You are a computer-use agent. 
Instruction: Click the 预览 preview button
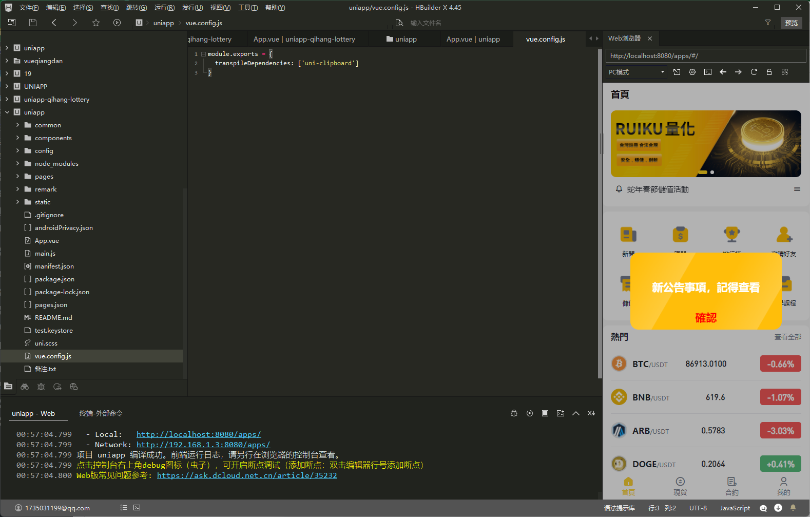pos(792,23)
